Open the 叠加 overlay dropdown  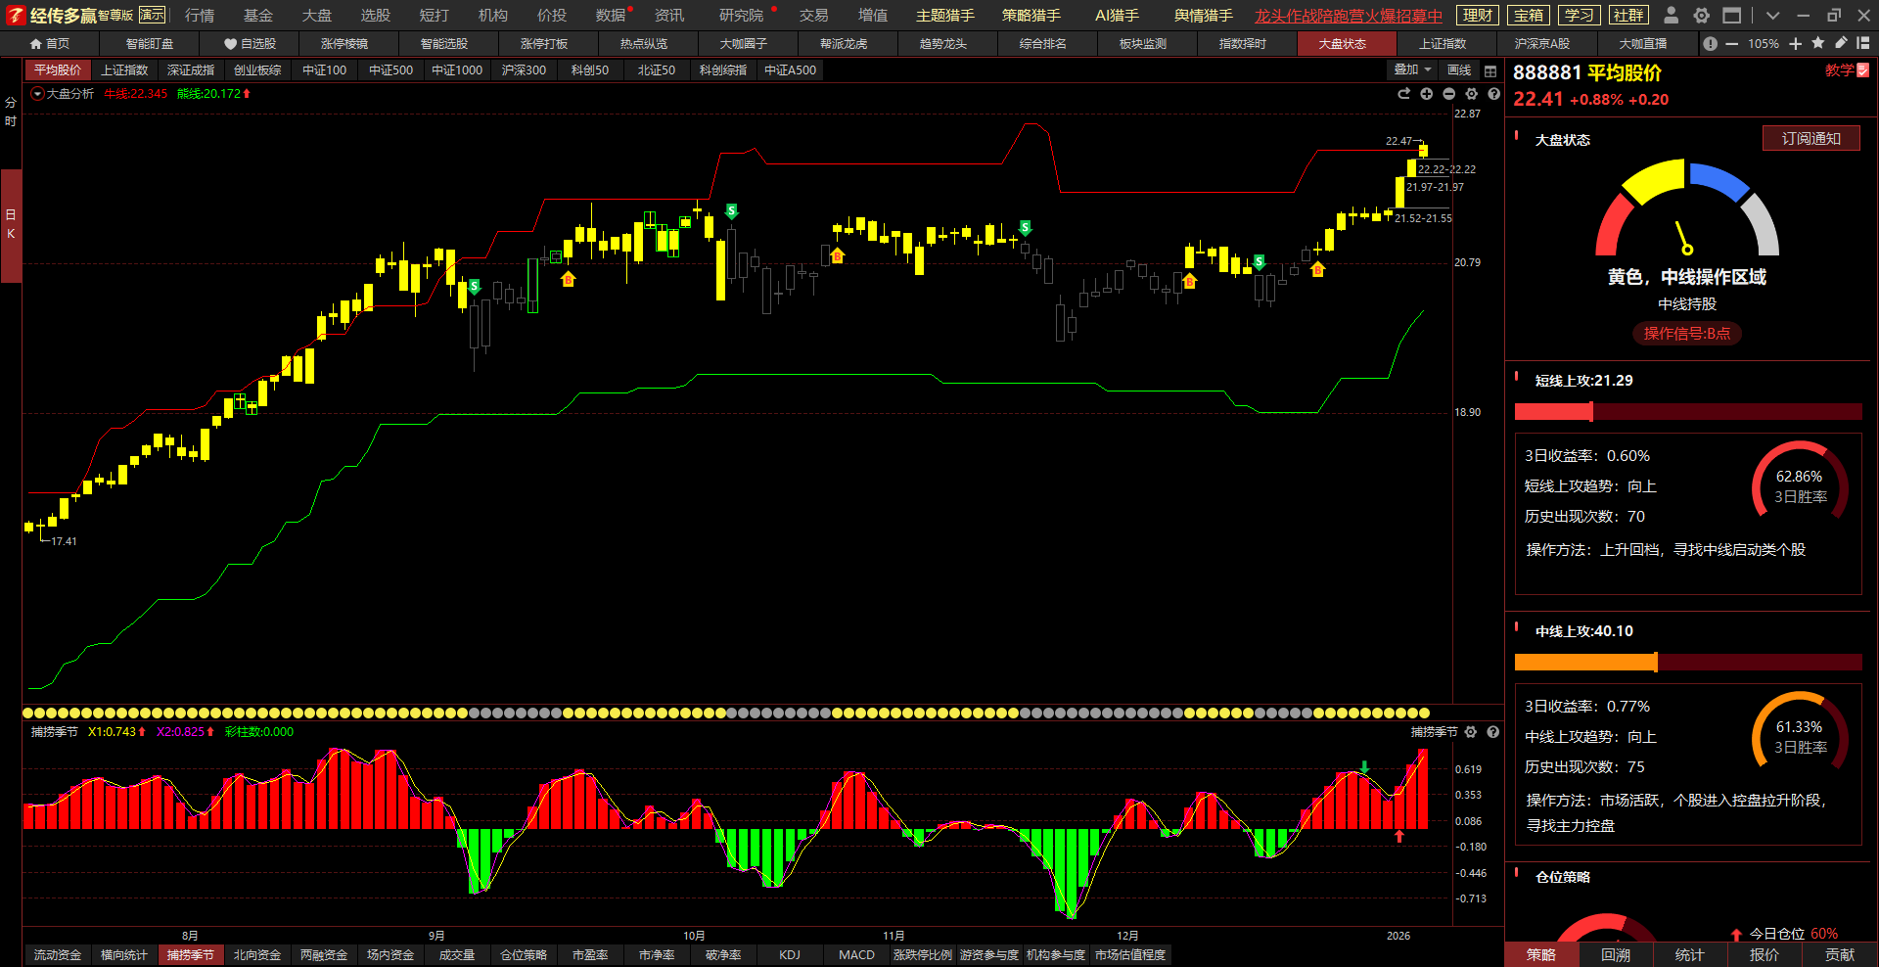(1412, 70)
